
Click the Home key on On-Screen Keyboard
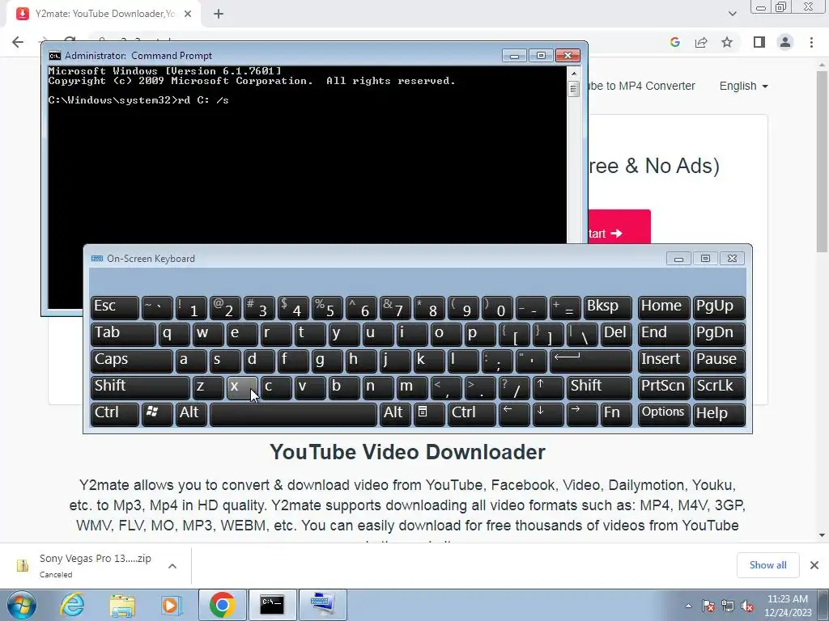click(x=664, y=307)
